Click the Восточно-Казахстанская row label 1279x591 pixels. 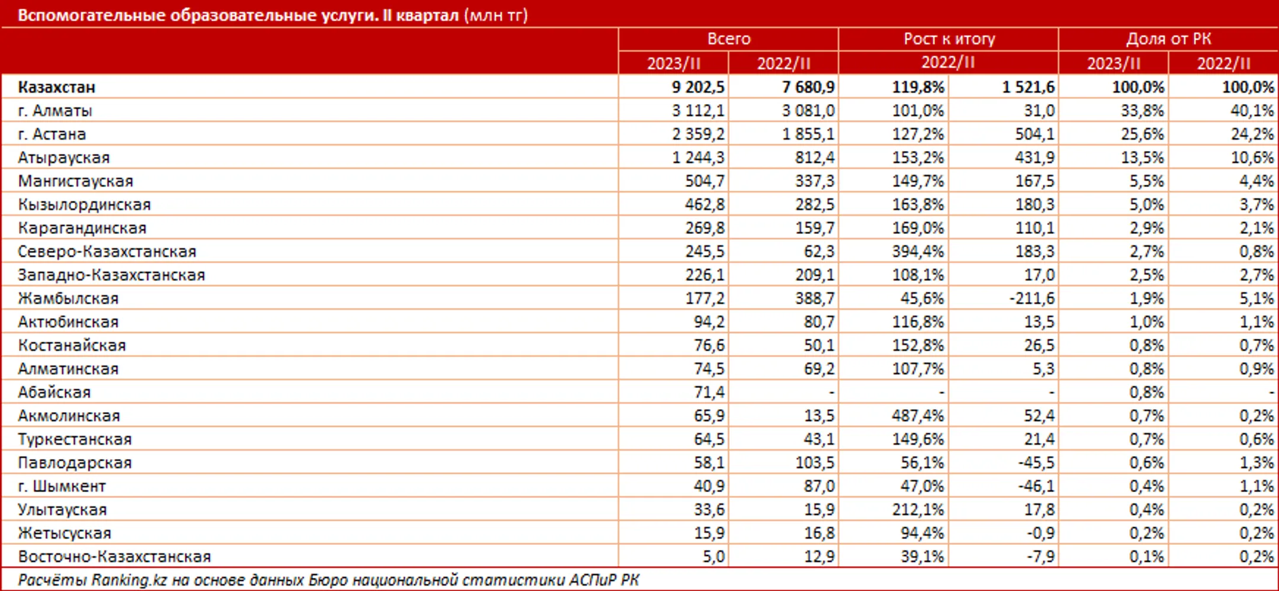click(x=114, y=557)
